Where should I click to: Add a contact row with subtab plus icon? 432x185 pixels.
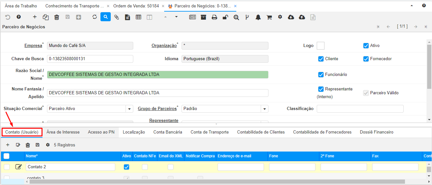point(8,145)
